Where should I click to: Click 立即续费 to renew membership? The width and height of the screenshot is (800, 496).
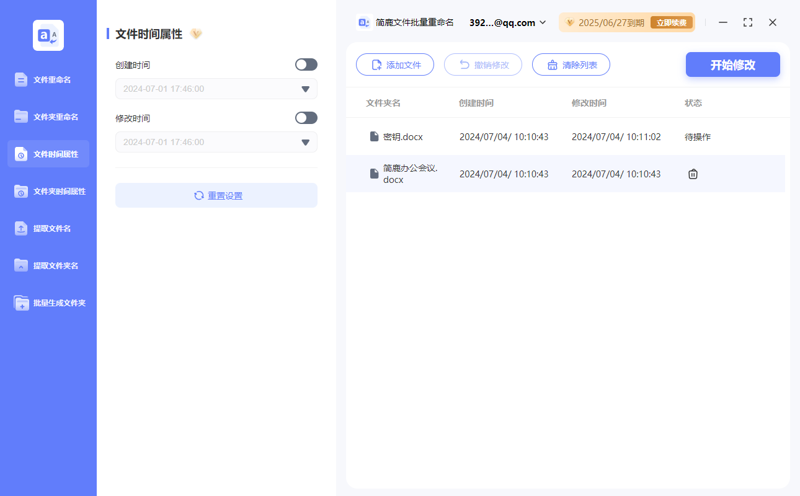[671, 23]
